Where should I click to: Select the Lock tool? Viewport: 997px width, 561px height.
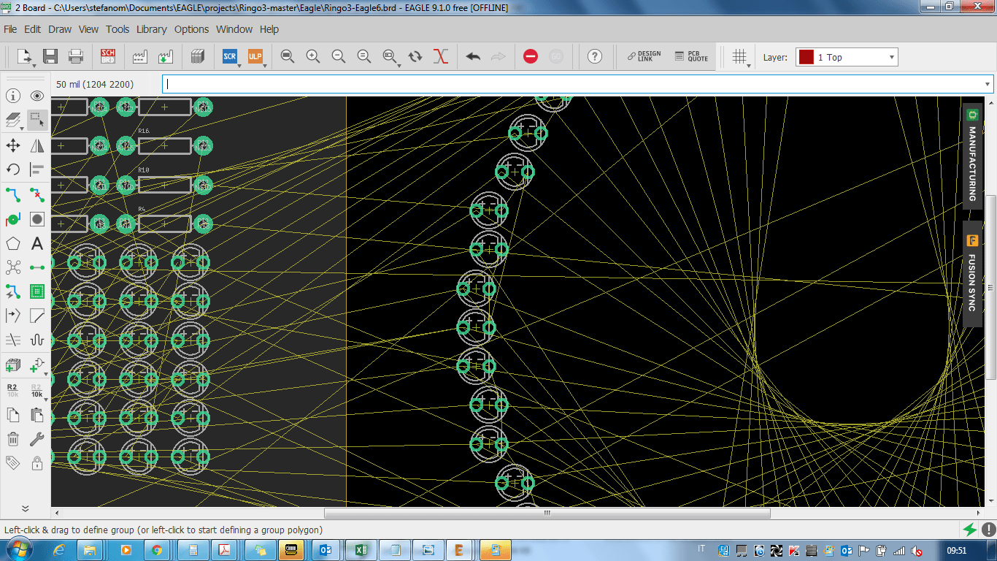point(37,463)
